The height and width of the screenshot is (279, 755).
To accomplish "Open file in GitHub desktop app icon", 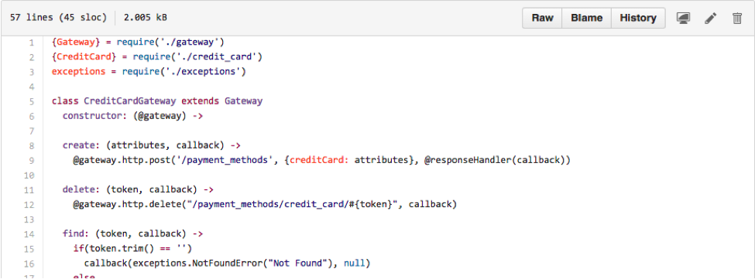I will [x=683, y=19].
